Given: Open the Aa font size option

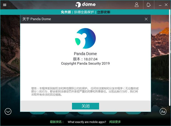Looking at the screenshot, I should (163, 112).
